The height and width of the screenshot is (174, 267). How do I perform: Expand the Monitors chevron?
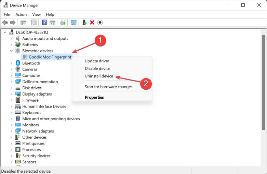(11, 125)
